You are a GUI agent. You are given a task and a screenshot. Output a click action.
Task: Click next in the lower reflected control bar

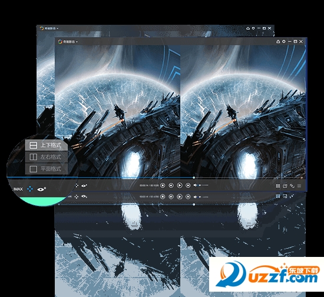click(188, 197)
